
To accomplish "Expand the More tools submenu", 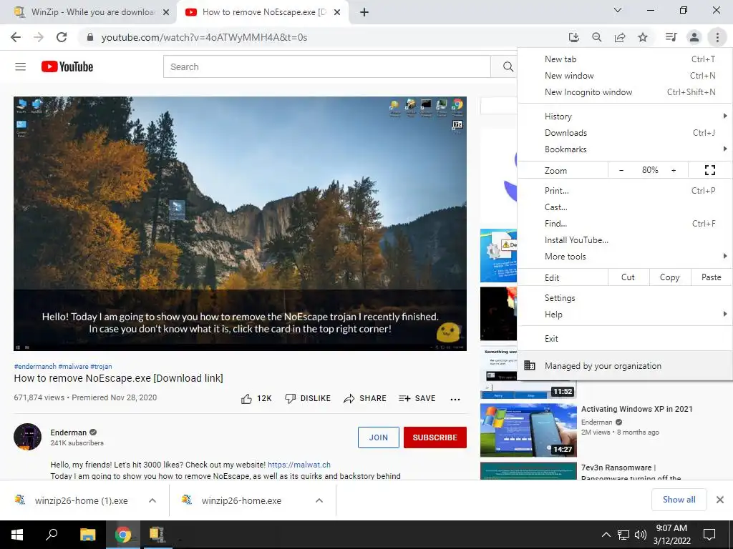I will 624,257.
